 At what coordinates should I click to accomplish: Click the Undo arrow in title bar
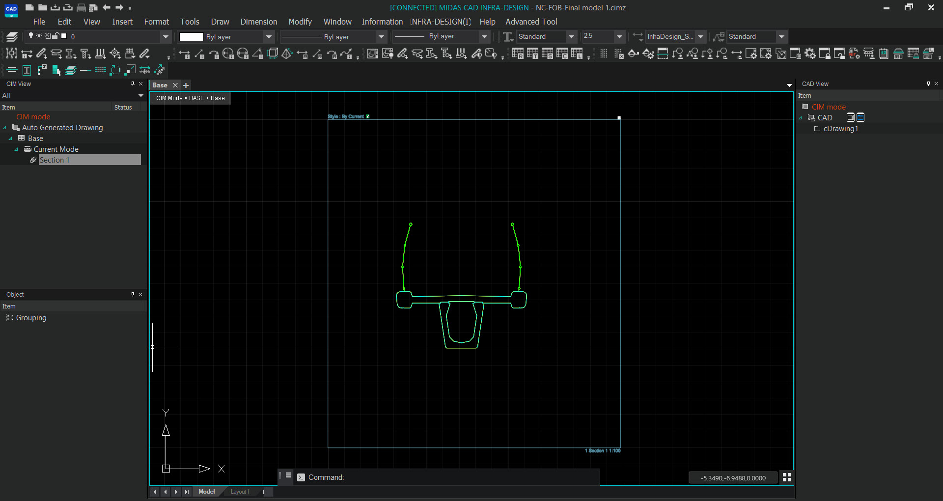tap(107, 7)
